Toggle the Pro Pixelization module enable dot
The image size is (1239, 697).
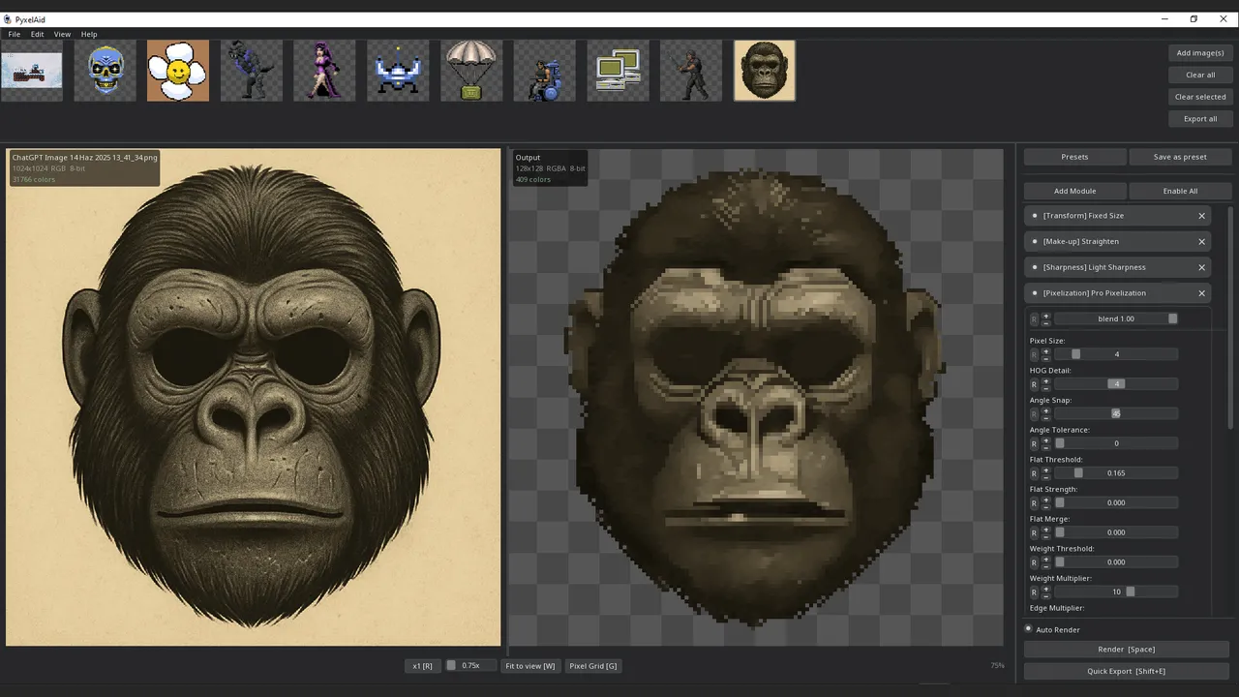pyautogui.click(x=1035, y=293)
